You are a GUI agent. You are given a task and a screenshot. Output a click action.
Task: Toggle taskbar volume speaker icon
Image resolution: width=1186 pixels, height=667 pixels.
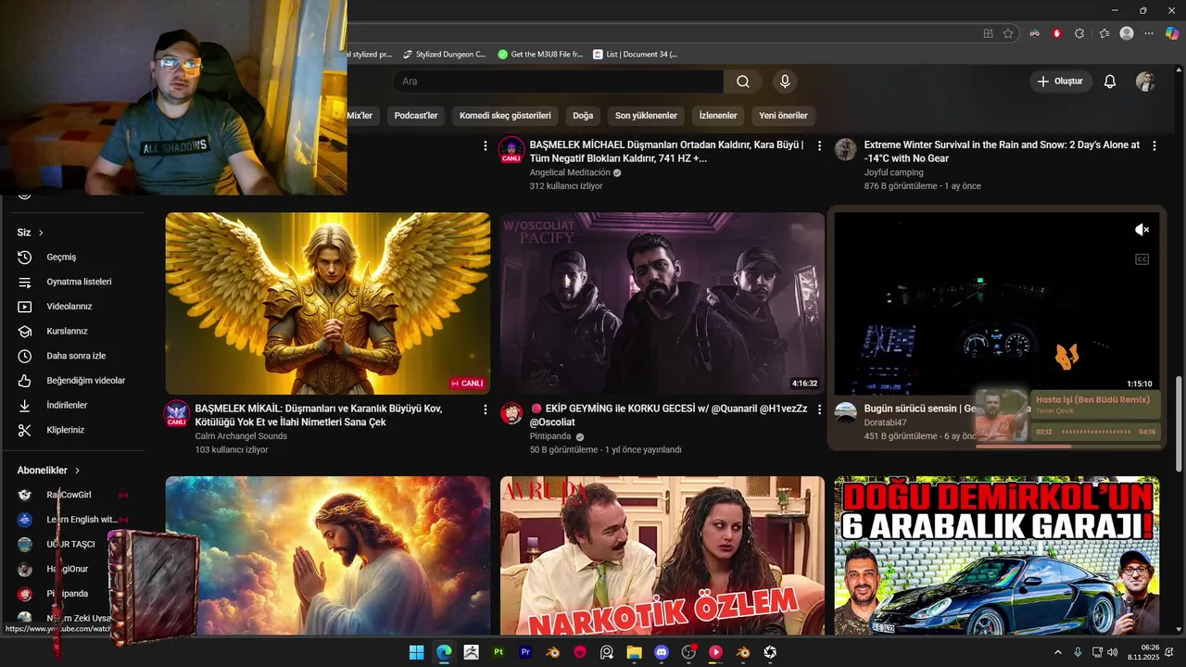click(1112, 652)
